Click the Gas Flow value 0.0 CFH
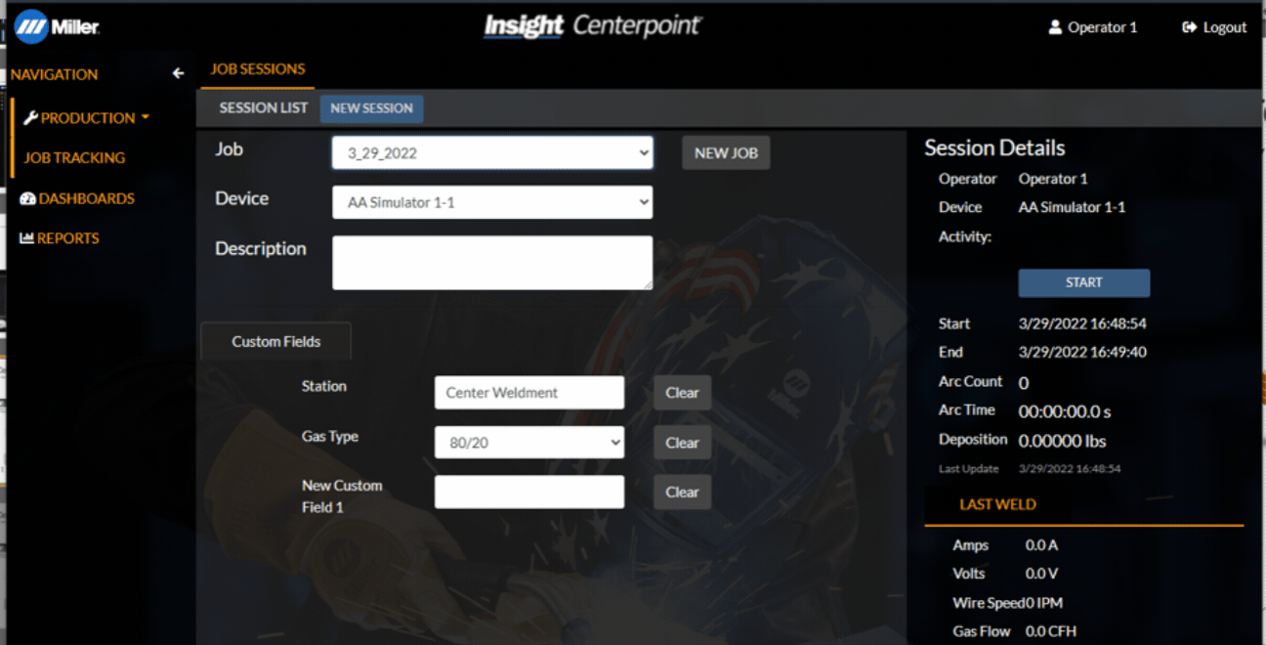This screenshot has width=1266, height=645. [1051, 631]
